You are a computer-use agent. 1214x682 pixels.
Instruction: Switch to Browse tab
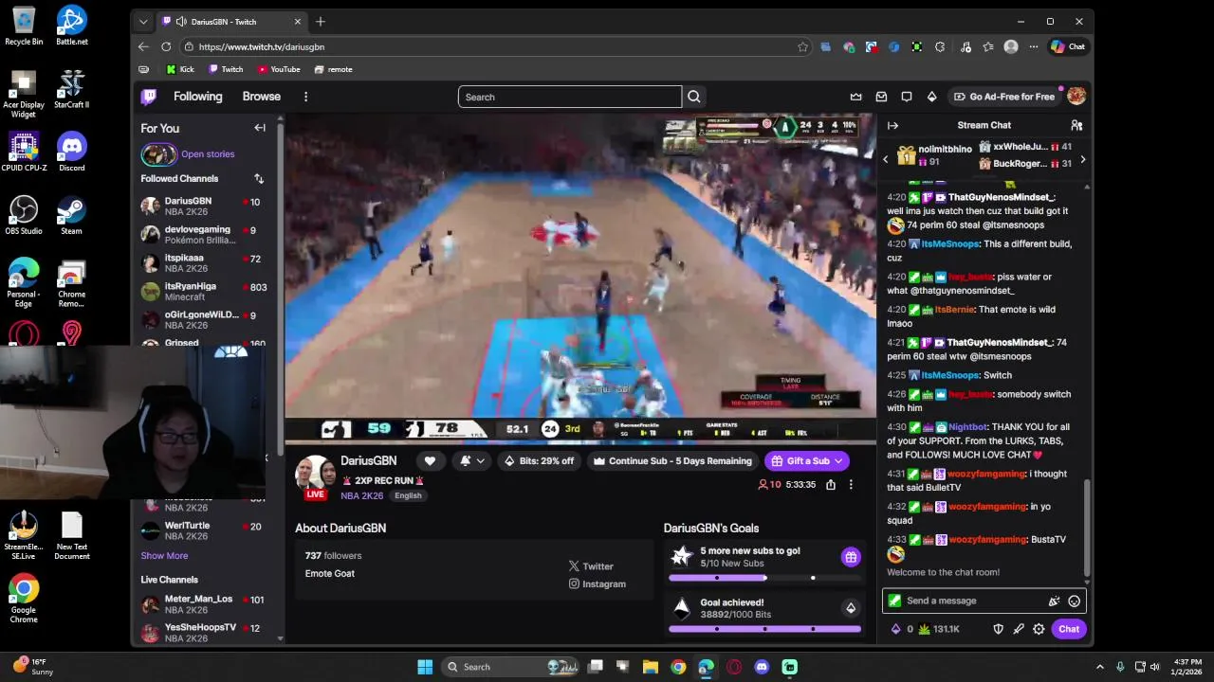point(261,97)
